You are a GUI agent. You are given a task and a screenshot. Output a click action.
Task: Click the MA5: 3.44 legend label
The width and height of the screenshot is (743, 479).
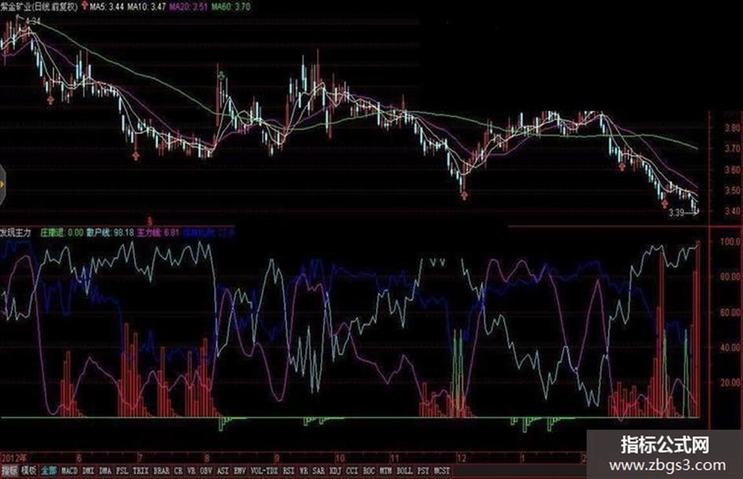[107, 6]
